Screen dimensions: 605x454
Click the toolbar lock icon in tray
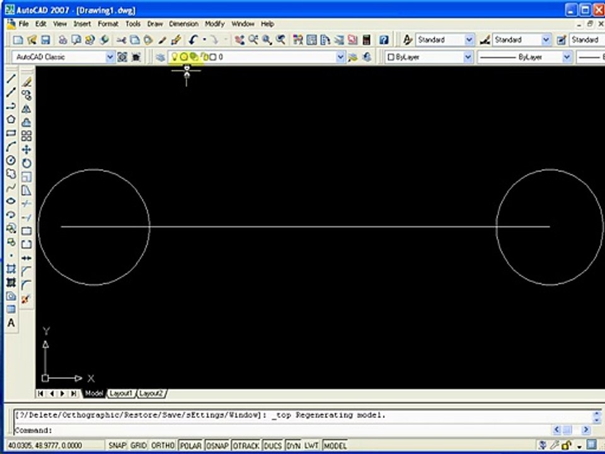(567, 446)
